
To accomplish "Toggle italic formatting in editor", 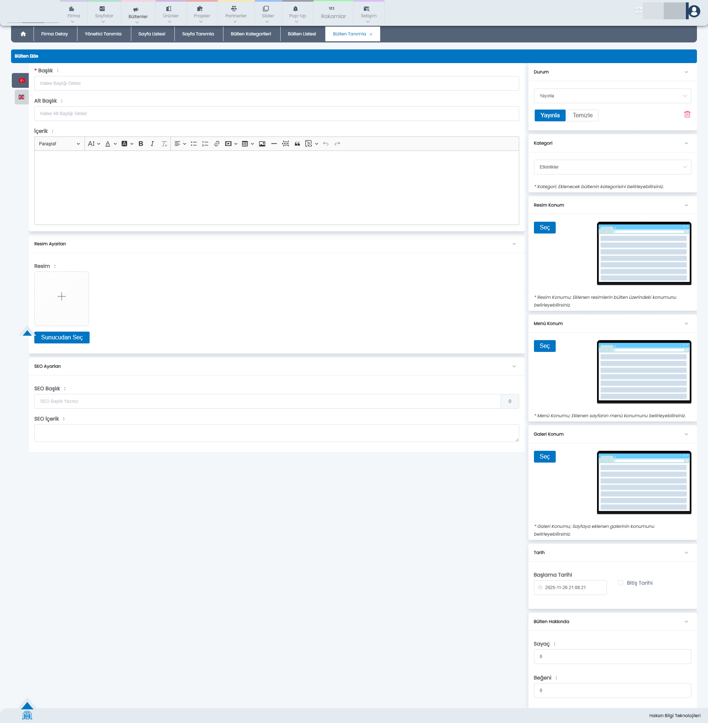I will click(x=152, y=144).
